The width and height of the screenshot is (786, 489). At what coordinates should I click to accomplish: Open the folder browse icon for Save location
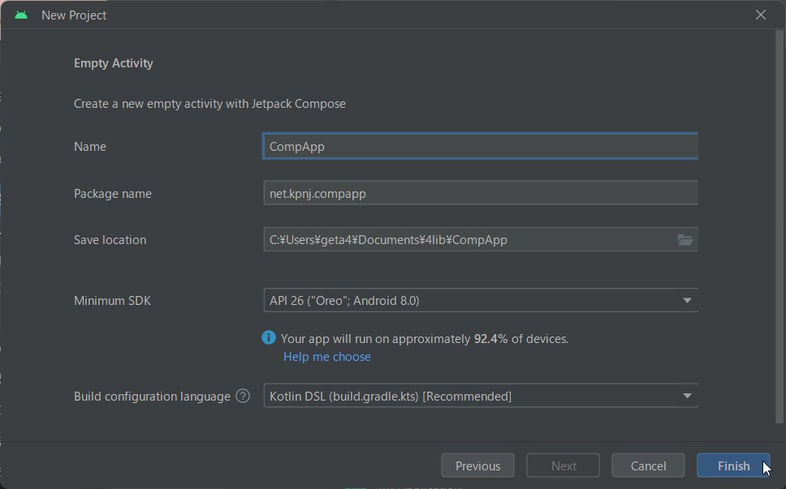(x=685, y=240)
